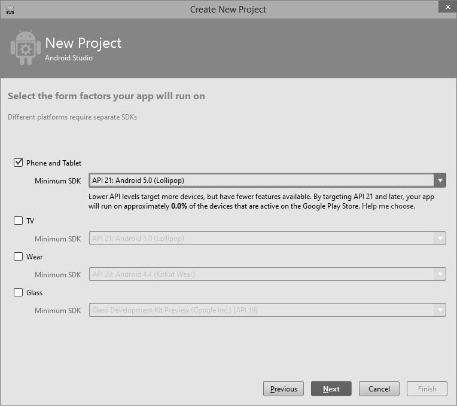Uncheck the Phone and Tablet checkbox

pyautogui.click(x=18, y=163)
